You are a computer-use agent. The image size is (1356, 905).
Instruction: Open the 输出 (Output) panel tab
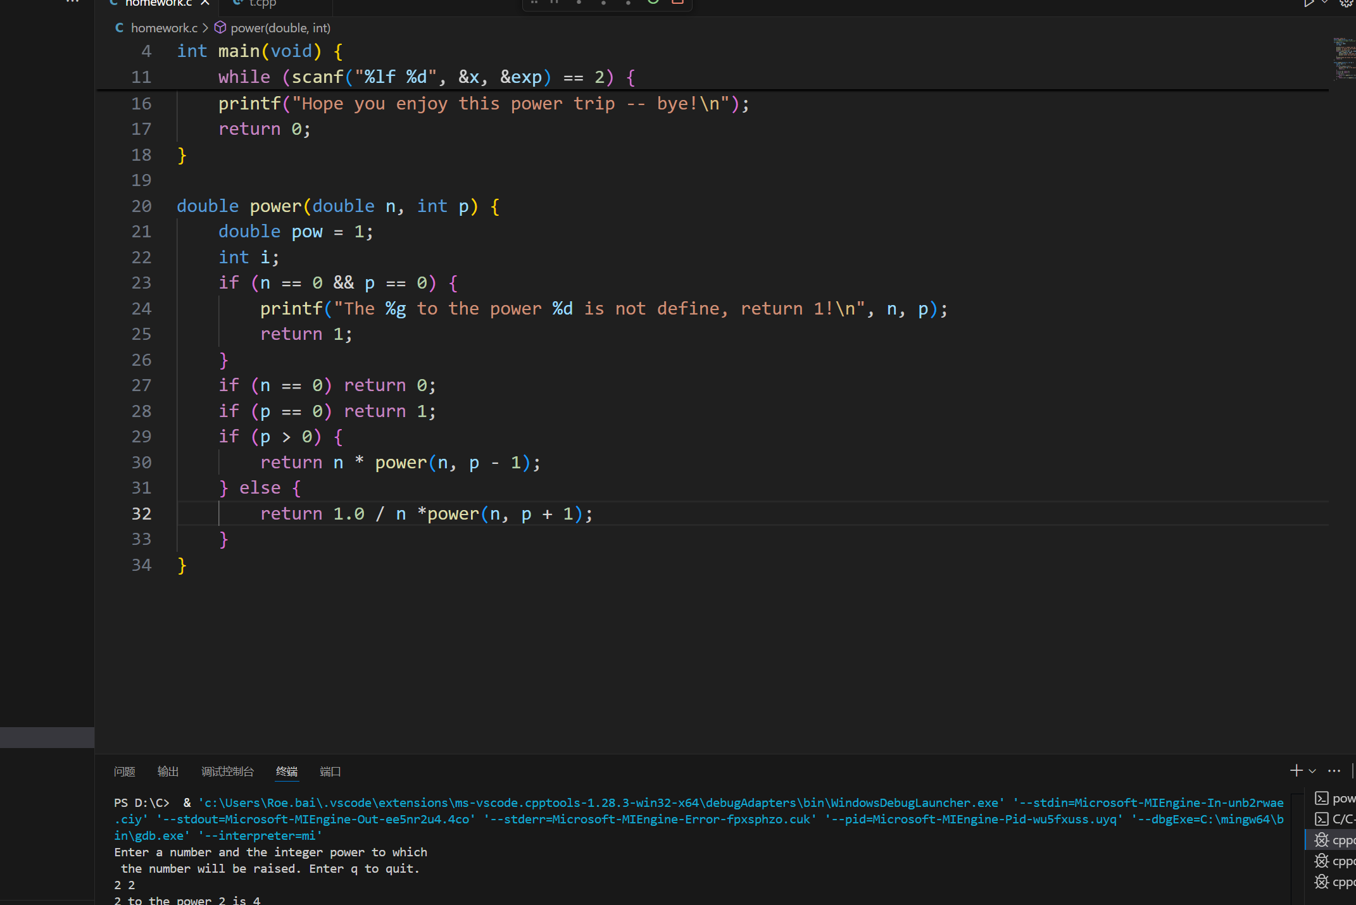coord(168,771)
